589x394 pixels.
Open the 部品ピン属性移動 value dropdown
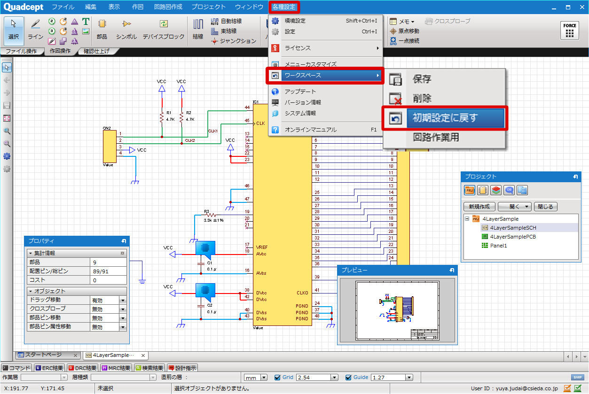point(123,327)
